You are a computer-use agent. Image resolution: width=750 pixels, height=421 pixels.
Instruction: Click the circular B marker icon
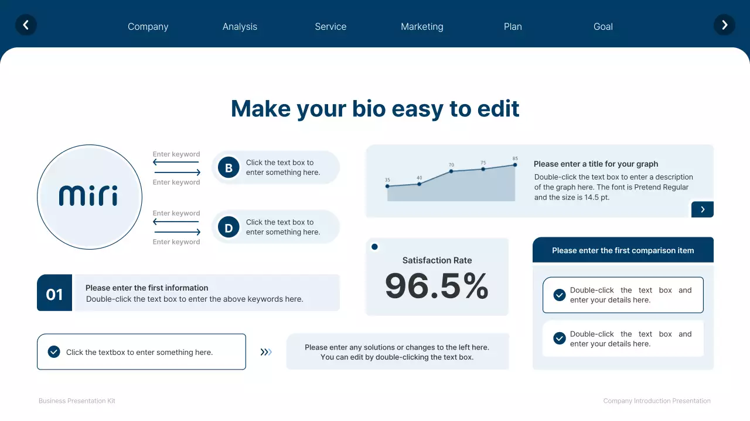[229, 167]
